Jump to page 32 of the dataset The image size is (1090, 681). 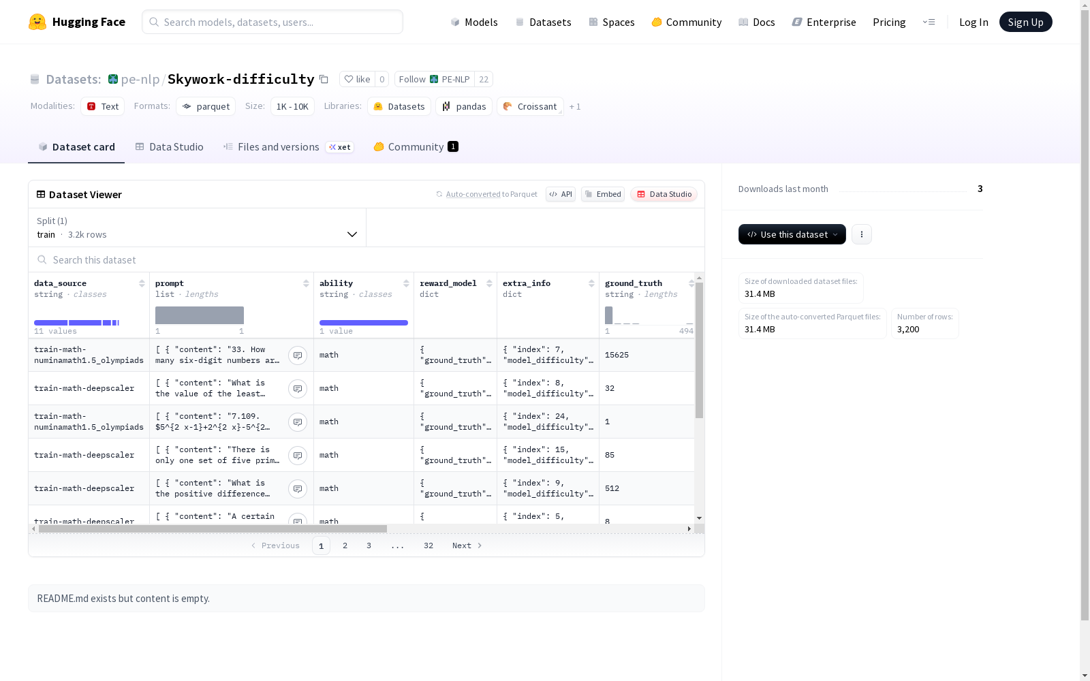[429, 545]
